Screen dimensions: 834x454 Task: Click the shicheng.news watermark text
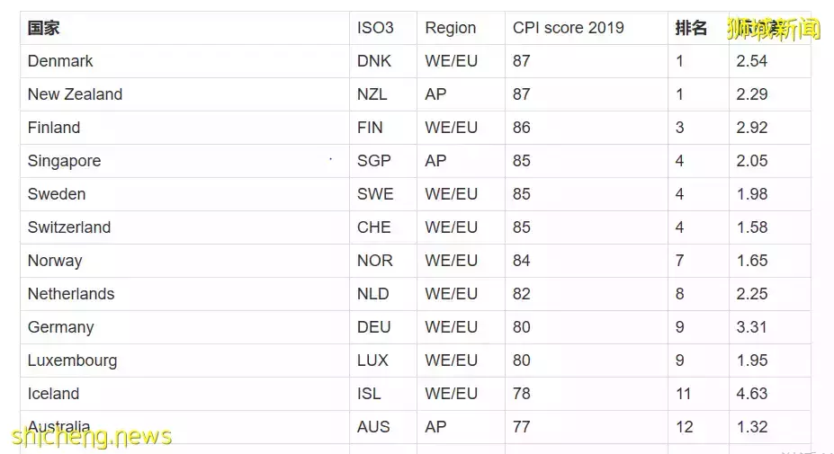92,437
